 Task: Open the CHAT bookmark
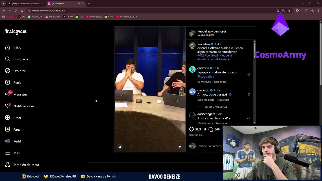pyautogui.click(x=109, y=17)
